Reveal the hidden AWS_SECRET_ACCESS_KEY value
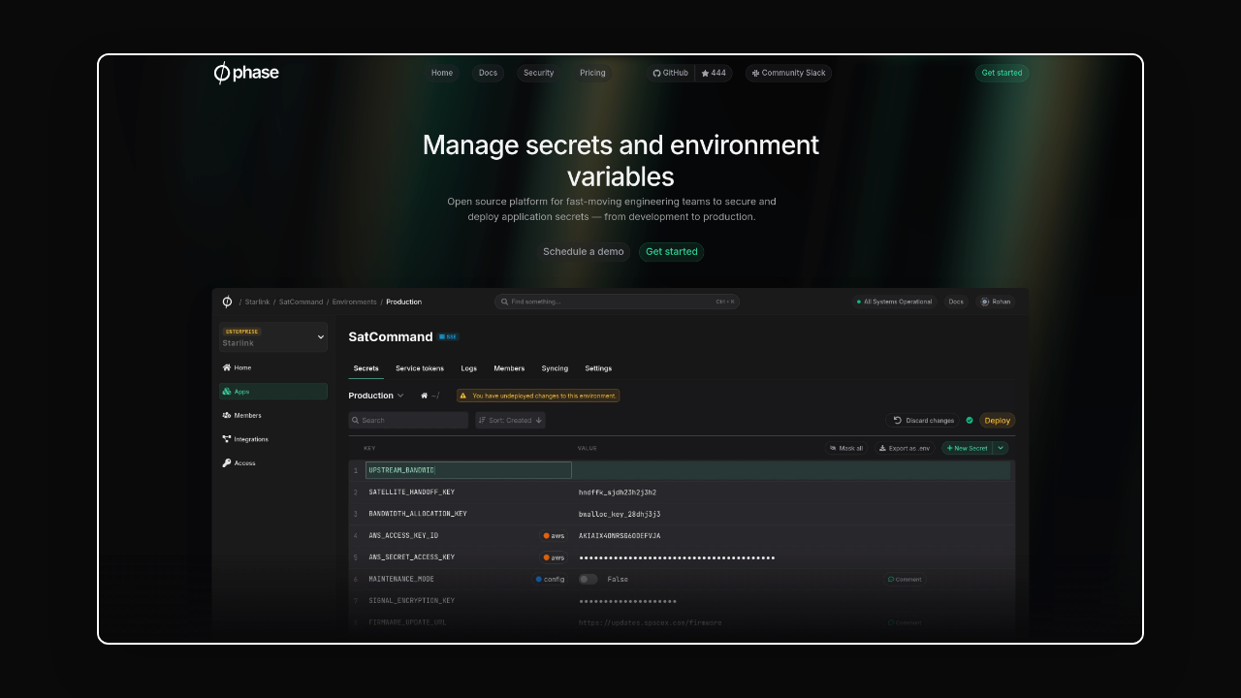1241x698 pixels. click(677, 557)
